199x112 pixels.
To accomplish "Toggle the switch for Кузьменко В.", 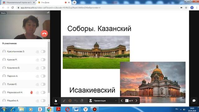I will 43,68.
